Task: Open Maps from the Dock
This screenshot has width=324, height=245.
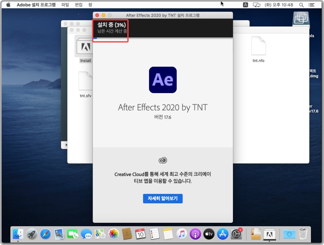Action: pos(100,234)
